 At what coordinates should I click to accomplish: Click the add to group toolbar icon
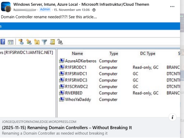coord(60,42)
